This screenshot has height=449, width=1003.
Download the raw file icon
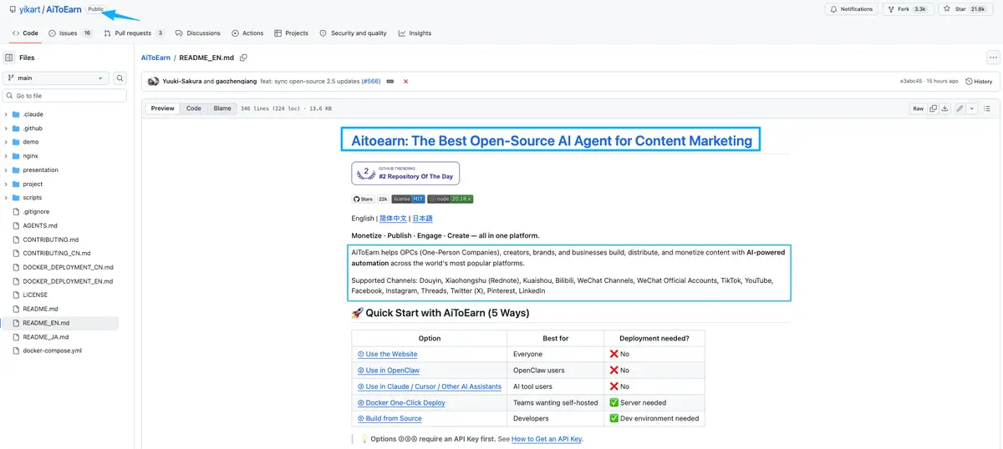944,108
